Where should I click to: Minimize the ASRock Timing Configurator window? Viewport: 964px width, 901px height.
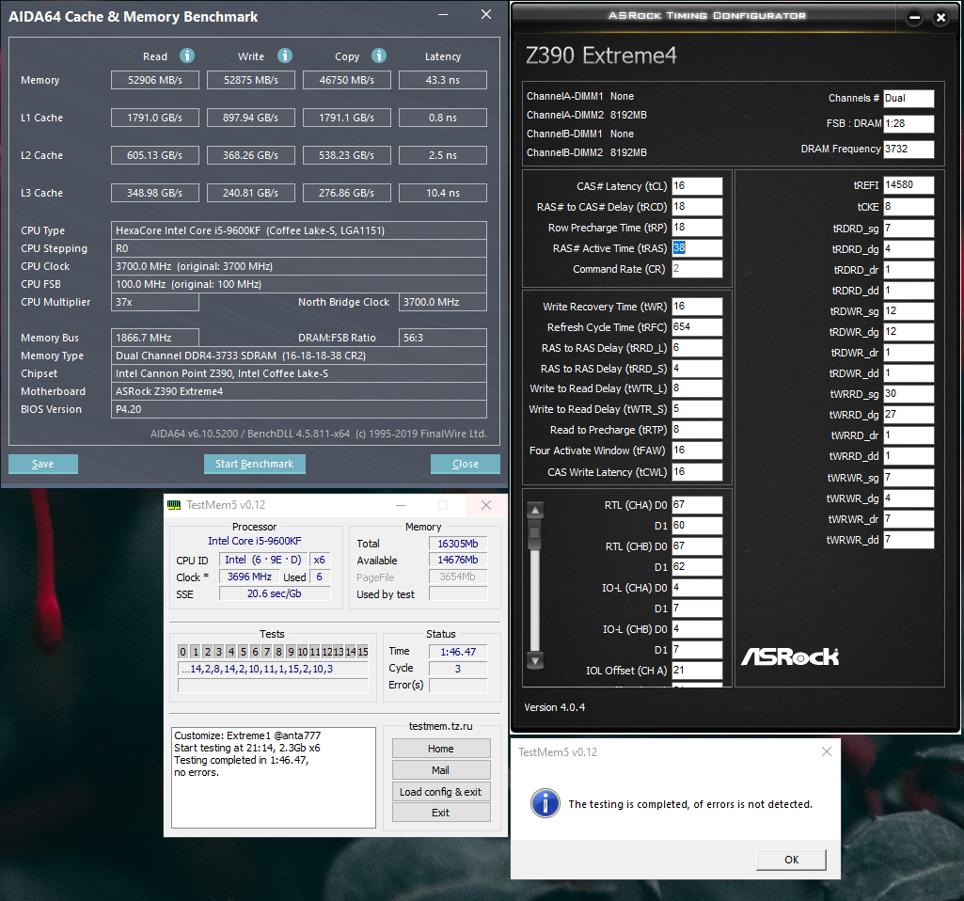[x=915, y=18]
